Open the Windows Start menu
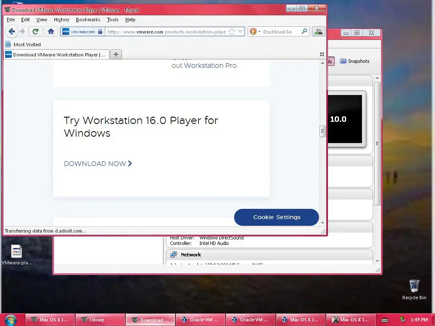The height and width of the screenshot is (326, 435). [11, 320]
